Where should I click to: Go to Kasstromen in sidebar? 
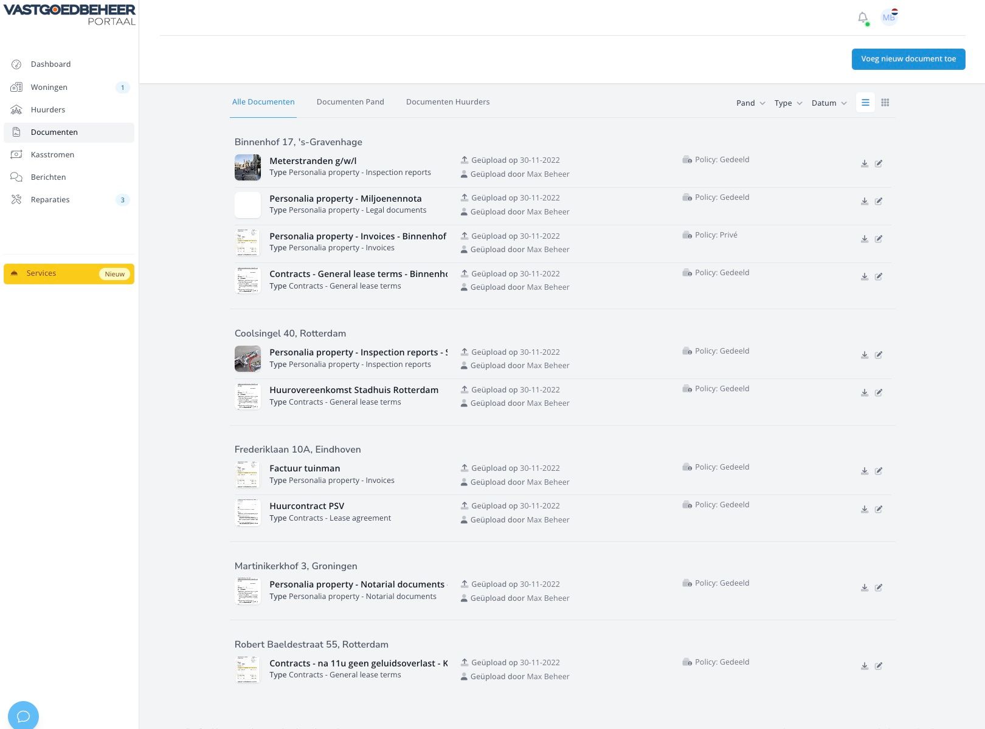pyautogui.click(x=52, y=155)
